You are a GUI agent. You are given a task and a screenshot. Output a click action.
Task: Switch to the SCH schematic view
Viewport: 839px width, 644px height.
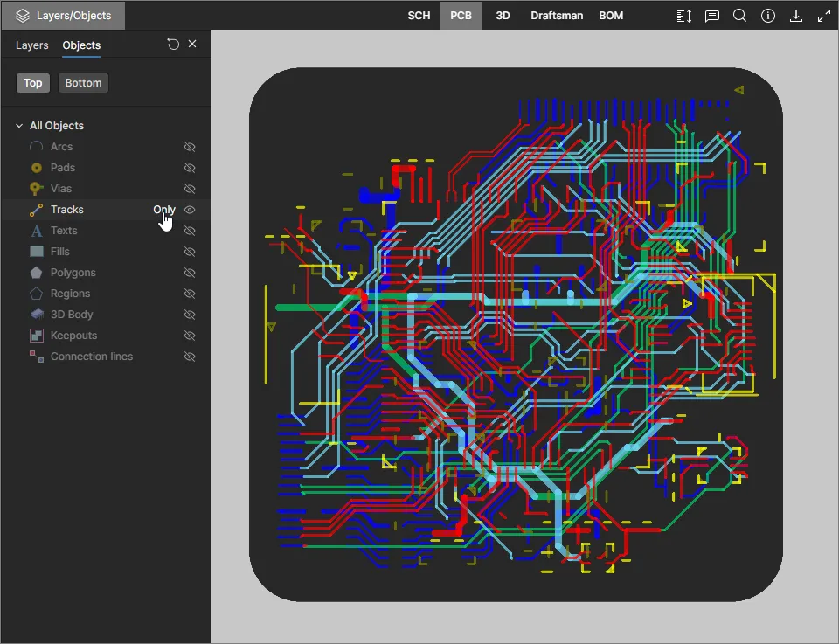[x=419, y=16]
